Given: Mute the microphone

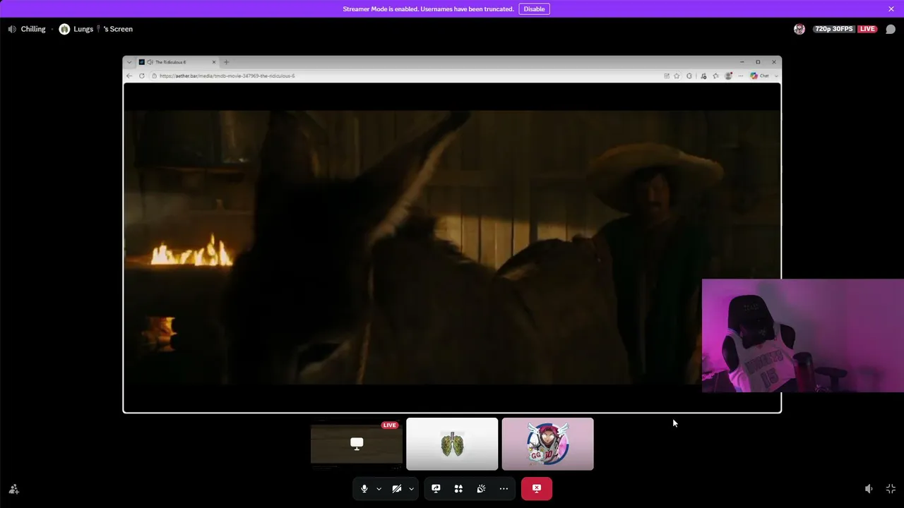Looking at the screenshot, I should pyautogui.click(x=364, y=488).
